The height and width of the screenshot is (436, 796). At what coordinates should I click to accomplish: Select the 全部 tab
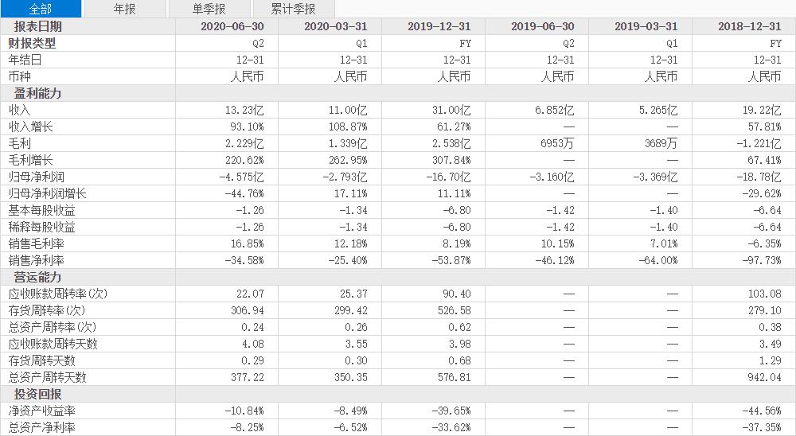41,9
